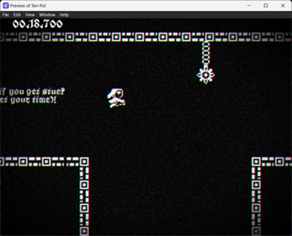This screenshot has height=236, width=292.
Task: Maximize the preview window
Action: pos(266,5)
